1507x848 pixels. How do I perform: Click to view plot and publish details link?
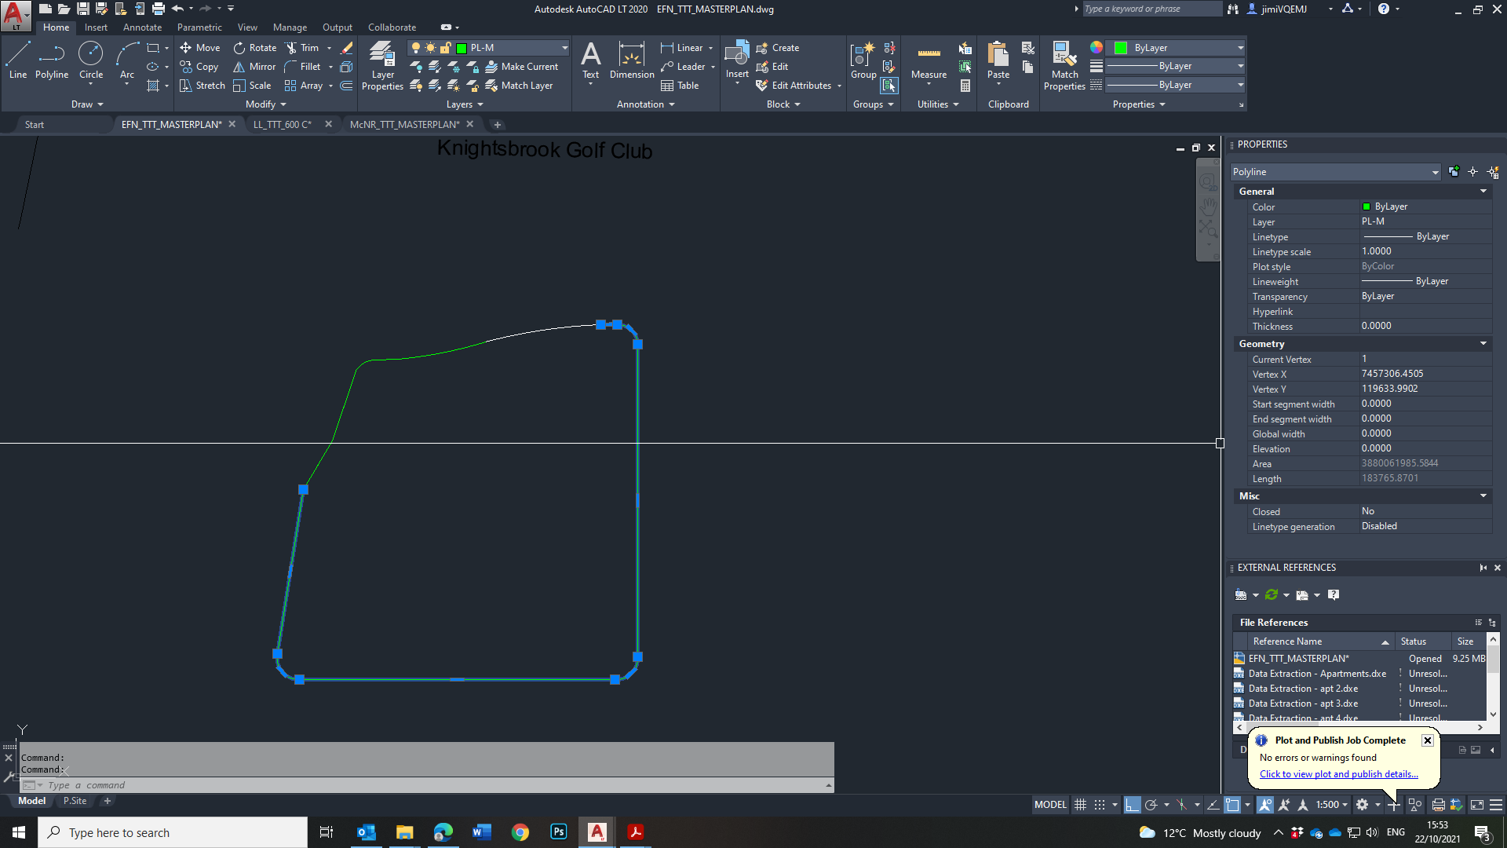click(1338, 774)
